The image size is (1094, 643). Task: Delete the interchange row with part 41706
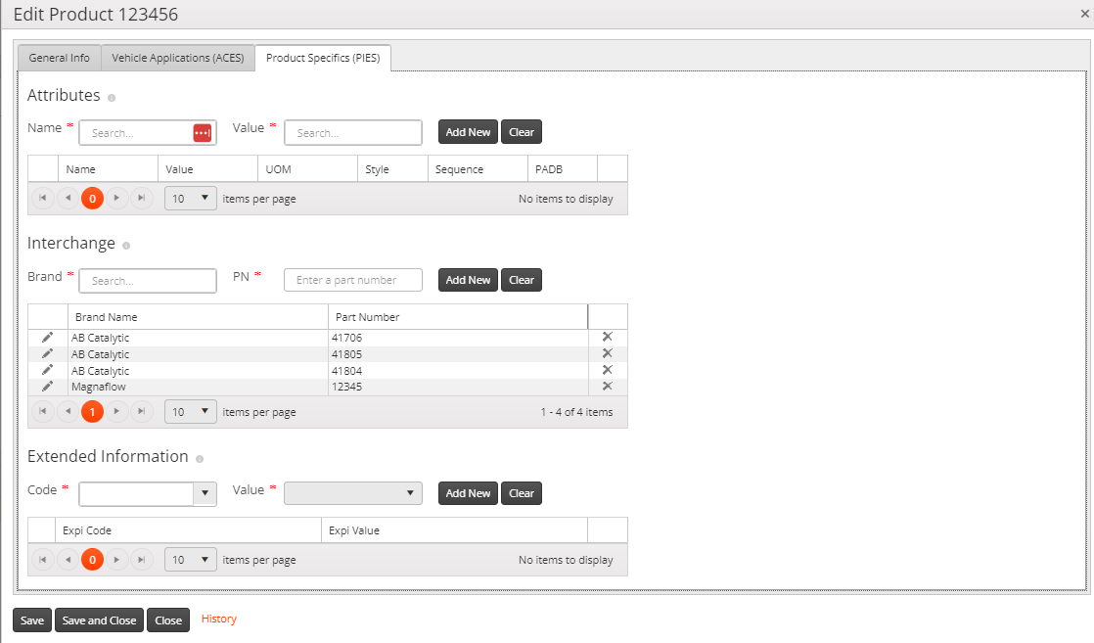[607, 337]
